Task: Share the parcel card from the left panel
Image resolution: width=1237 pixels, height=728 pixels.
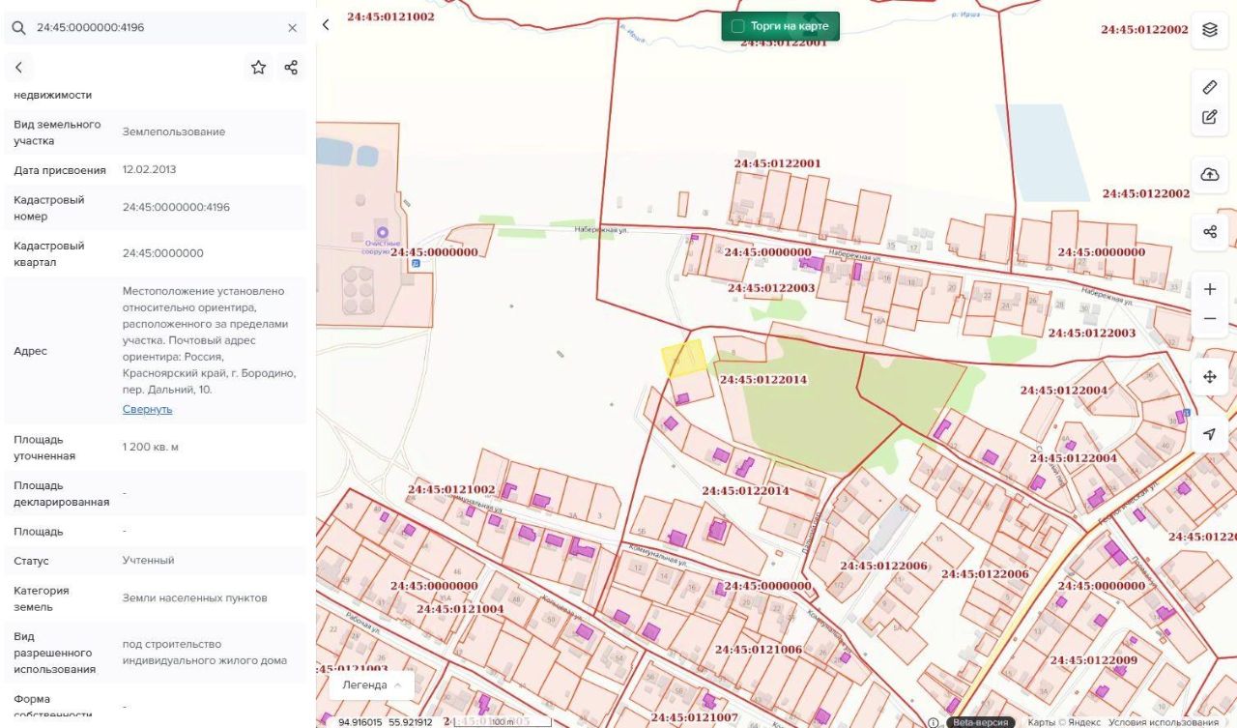Action: 291,68
